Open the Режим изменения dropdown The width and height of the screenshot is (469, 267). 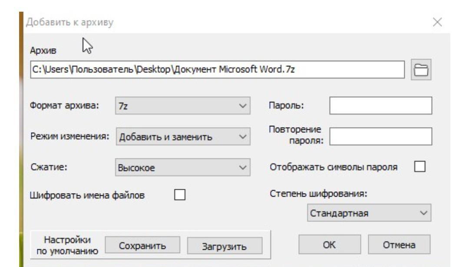point(183,137)
